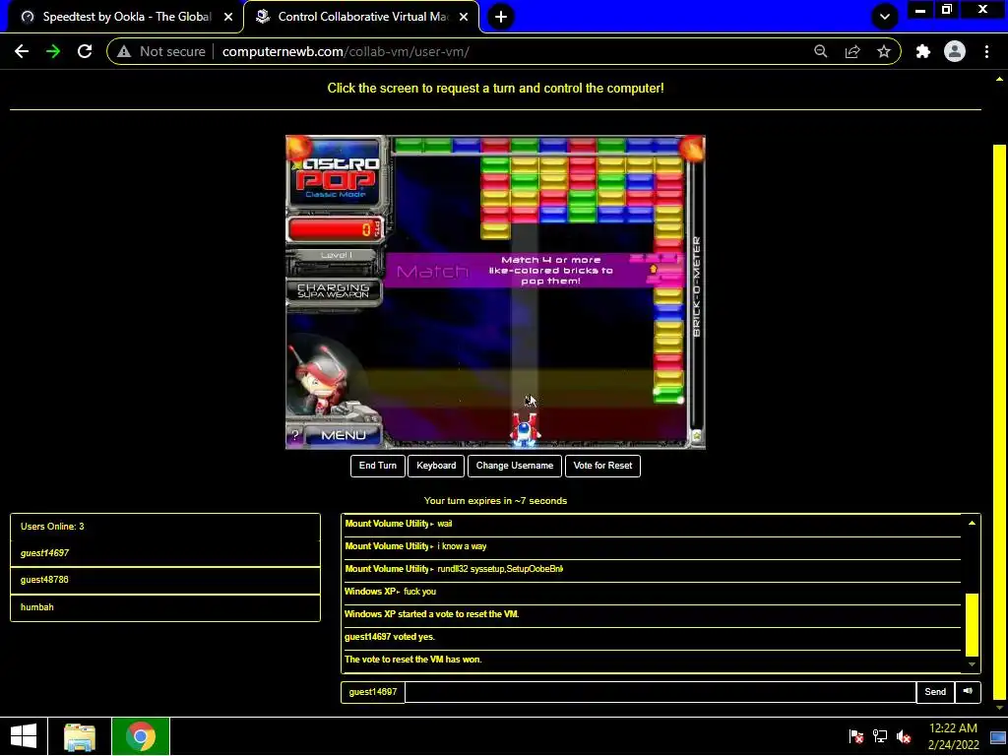
Task: Click the 'Your turn expires' countdown text
Action: pos(495,501)
